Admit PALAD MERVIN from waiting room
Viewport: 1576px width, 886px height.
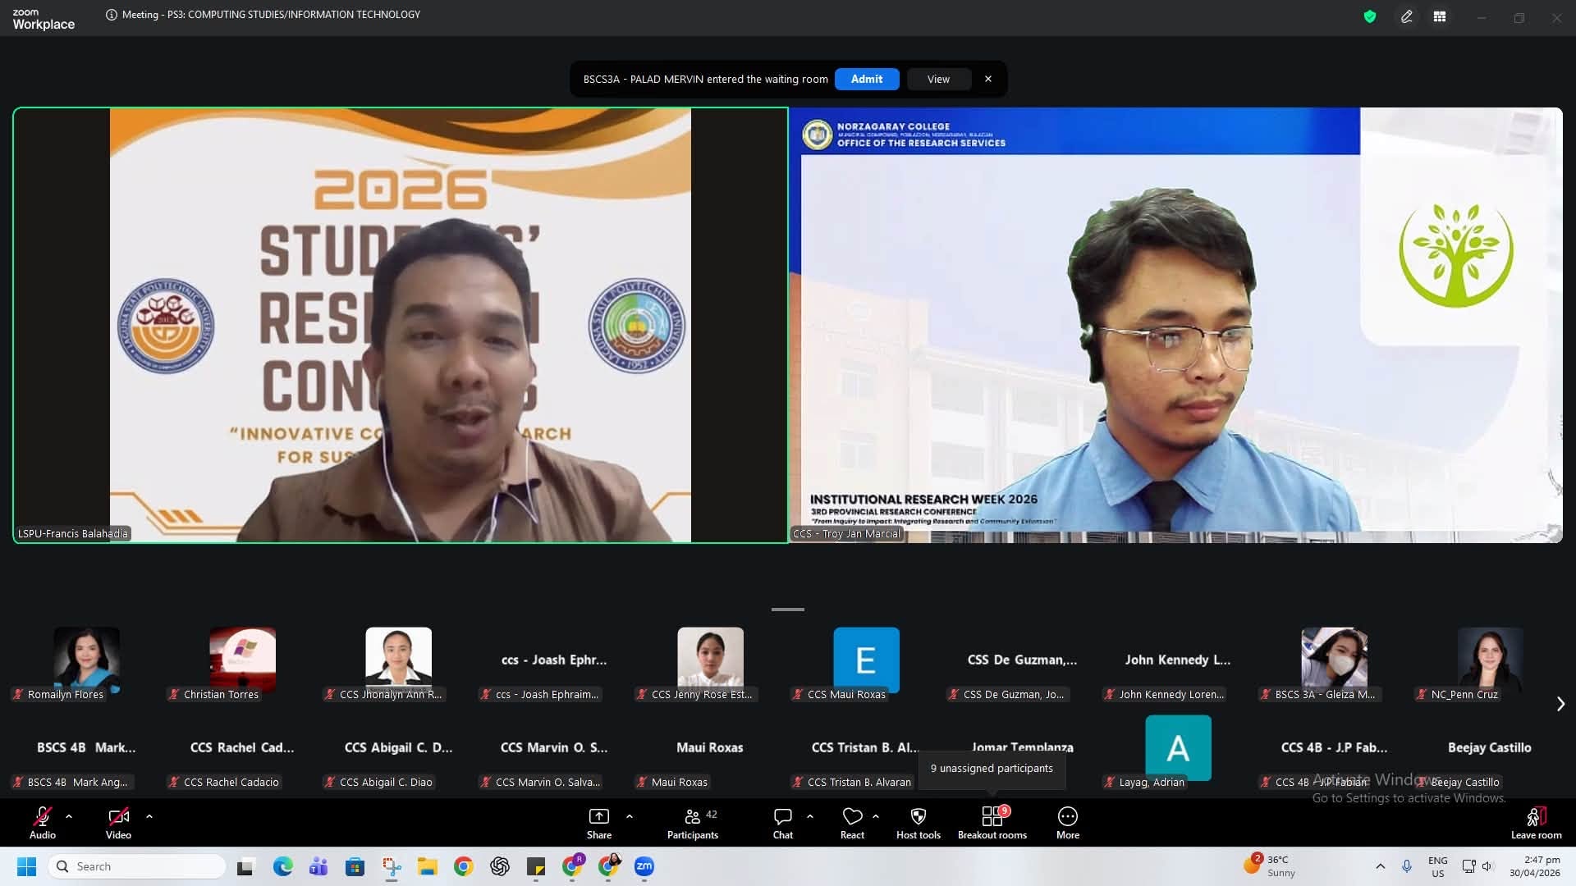pos(867,79)
